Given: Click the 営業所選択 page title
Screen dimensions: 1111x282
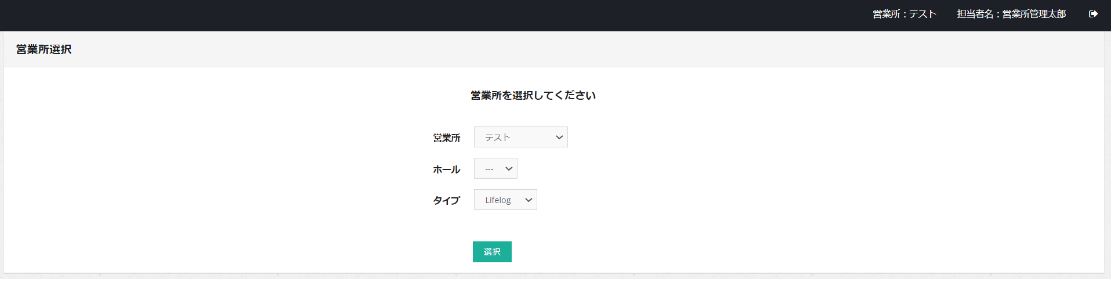Looking at the screenshot, I should [44, 49].
